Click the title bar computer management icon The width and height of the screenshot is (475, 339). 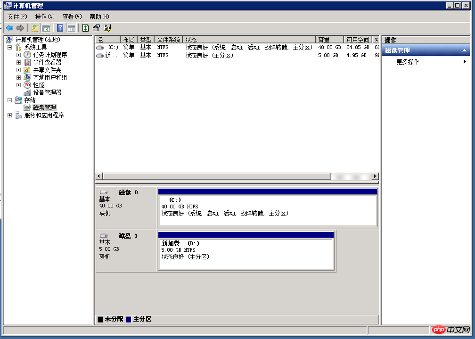[x=8, y=6]
